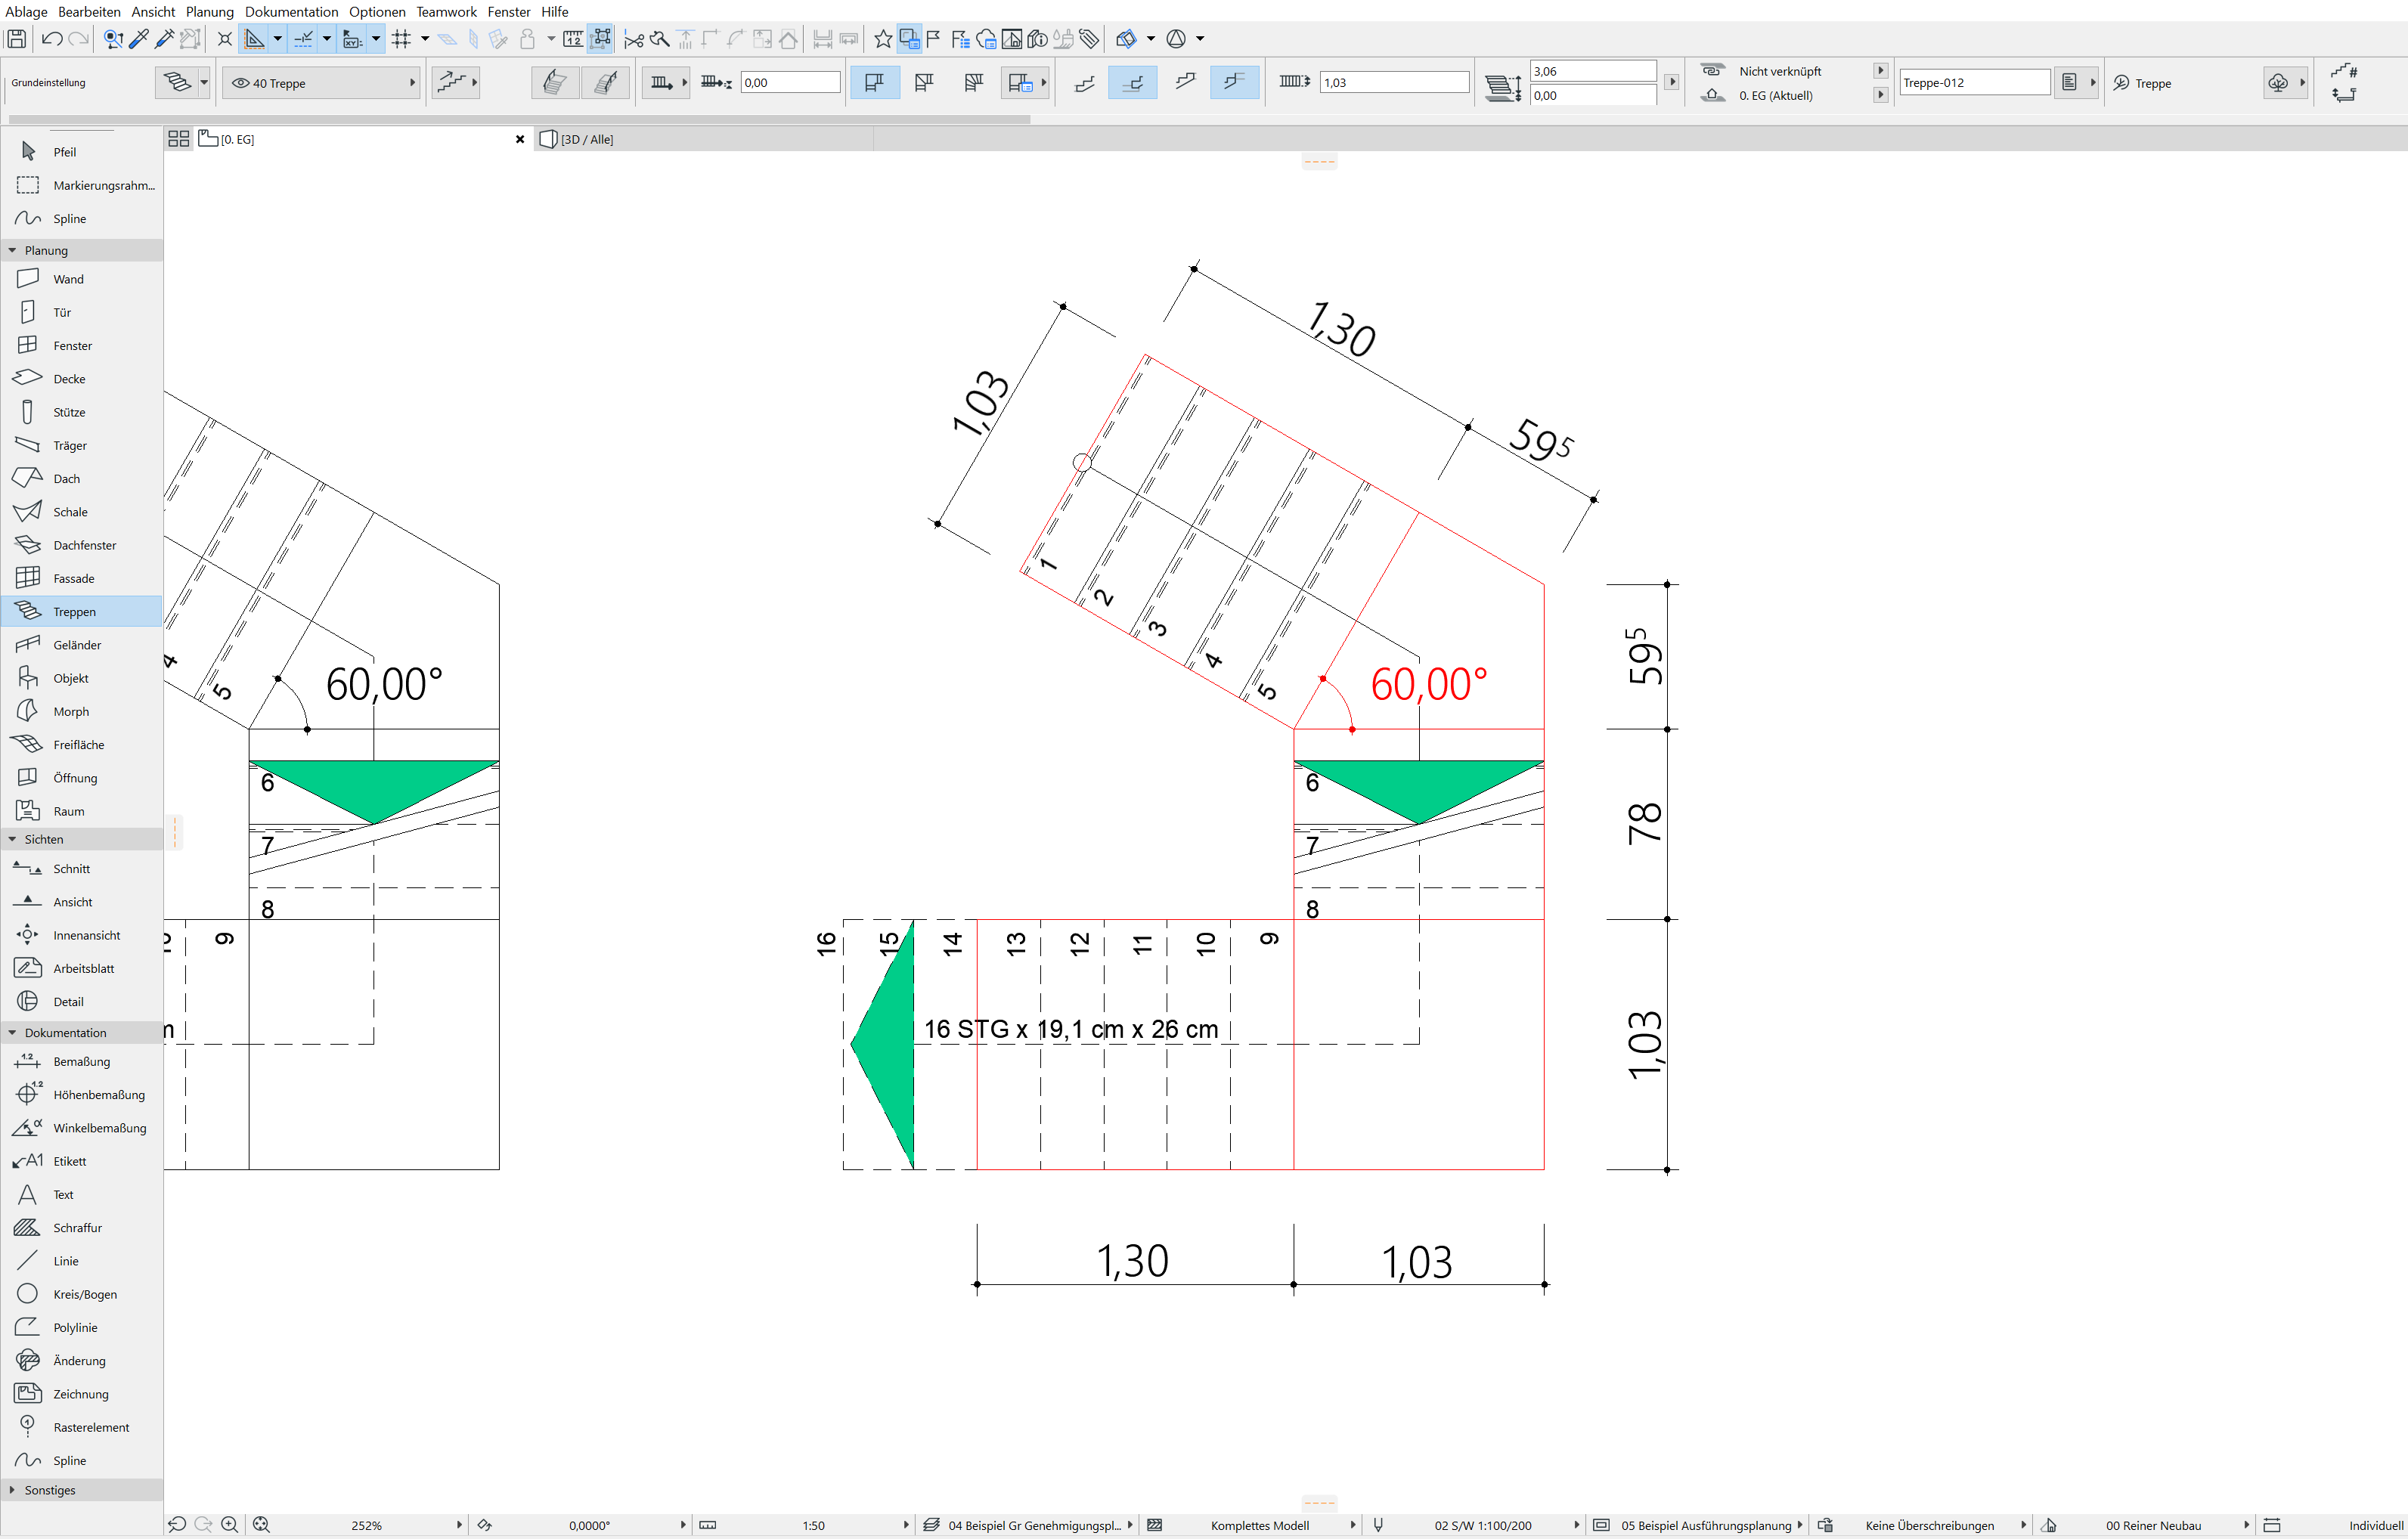Toggle the 40 Treppe layer eye

(x=241, y=83)
